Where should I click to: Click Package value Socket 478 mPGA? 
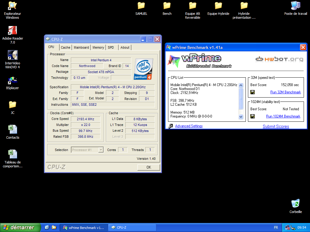tap(101, 72)
